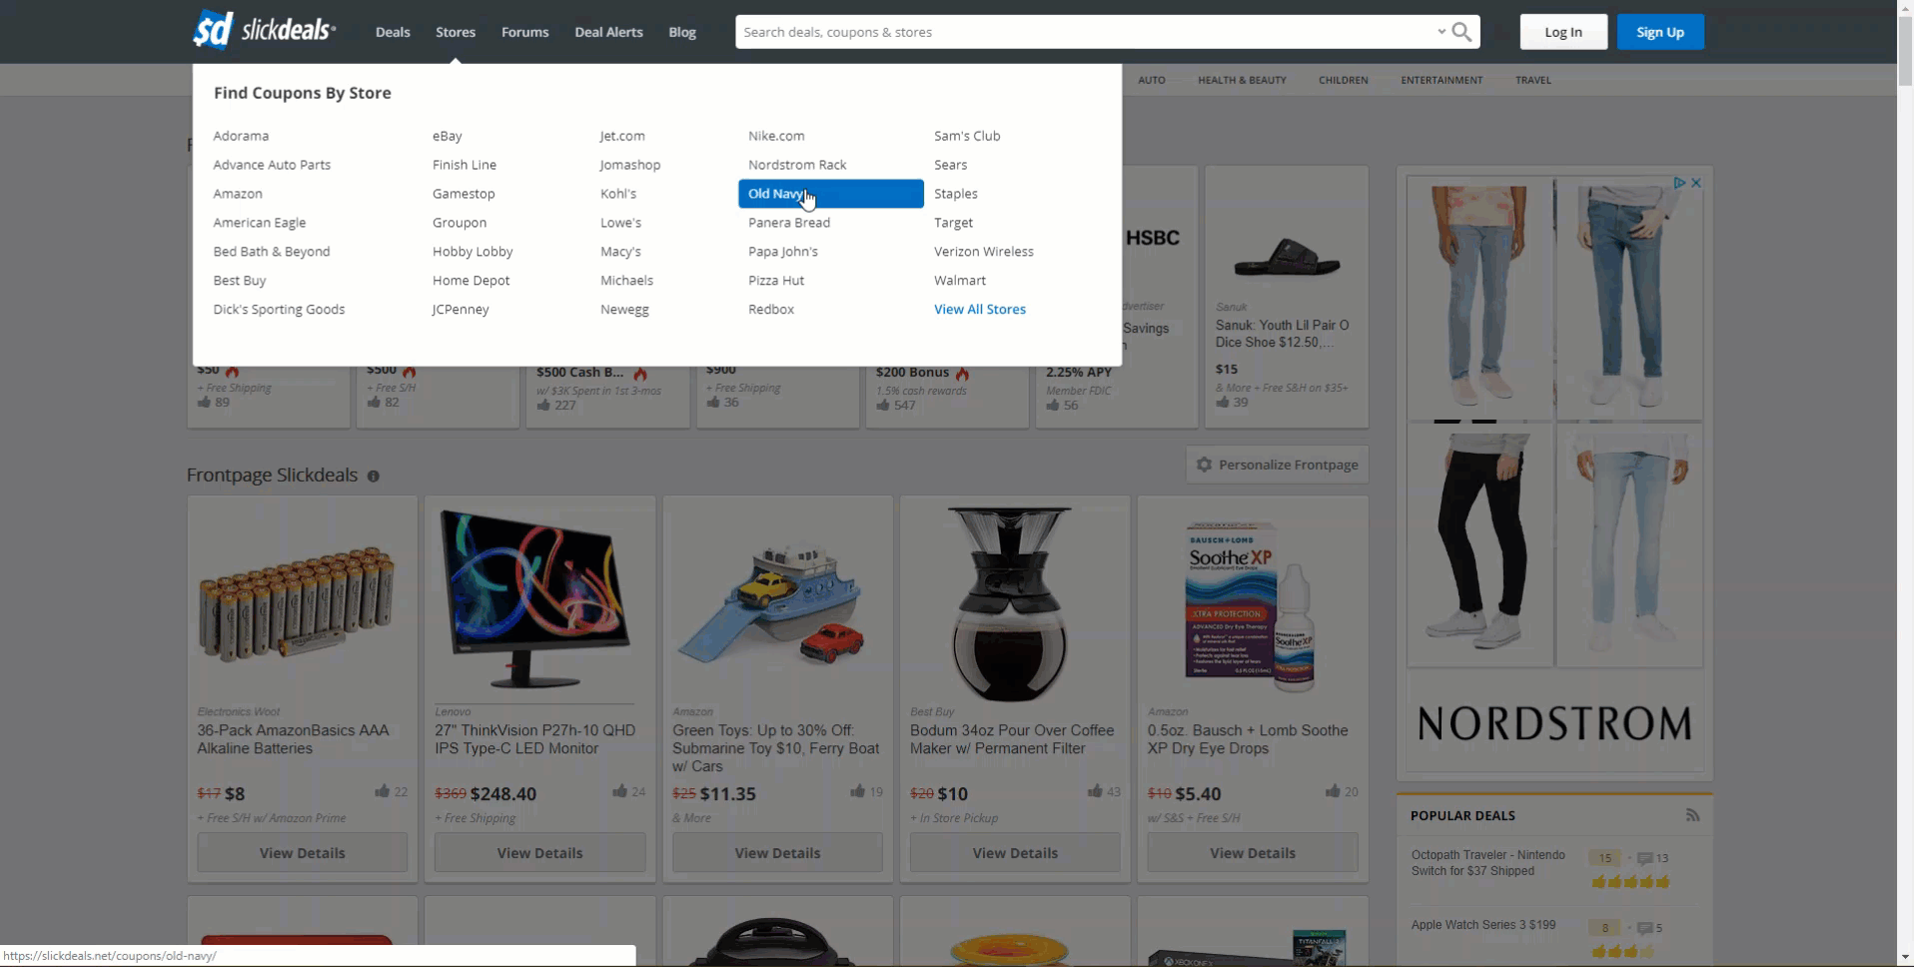Viewport: 1914px width, 967px height.
Task: Click the comments icon for Apple Watch deal
Action: point(1645,928)
